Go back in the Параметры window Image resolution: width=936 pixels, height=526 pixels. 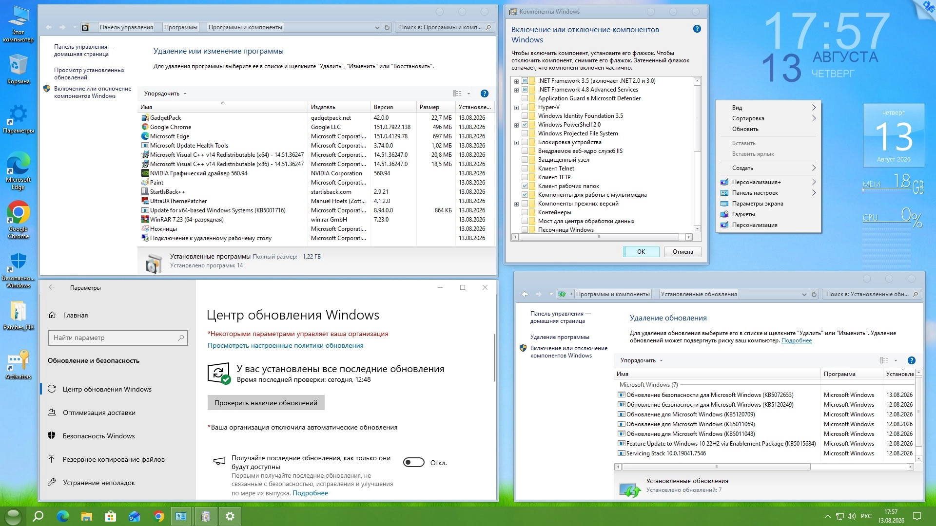click(x=52, y=287)
